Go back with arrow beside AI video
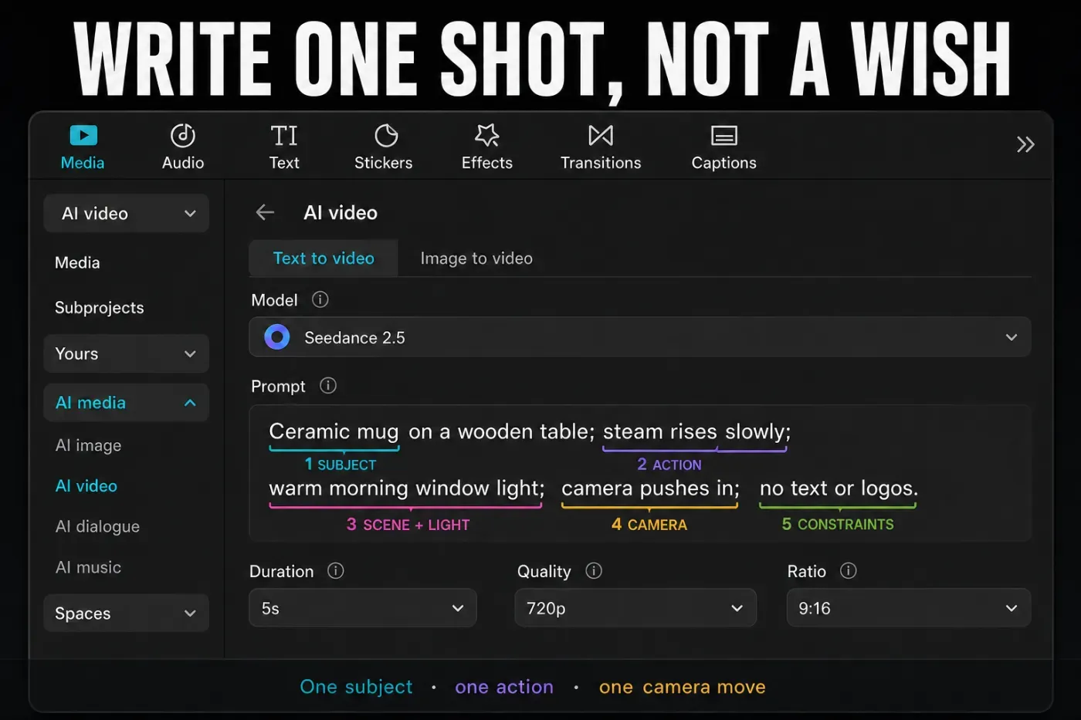This screenshot has width=1081, height=720. click(x=265, y=212)
